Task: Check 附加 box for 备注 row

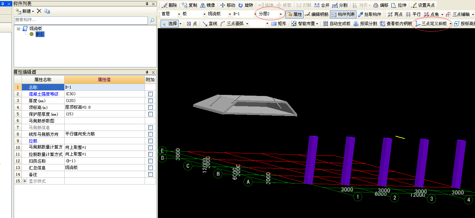Action: coord(150,174)
